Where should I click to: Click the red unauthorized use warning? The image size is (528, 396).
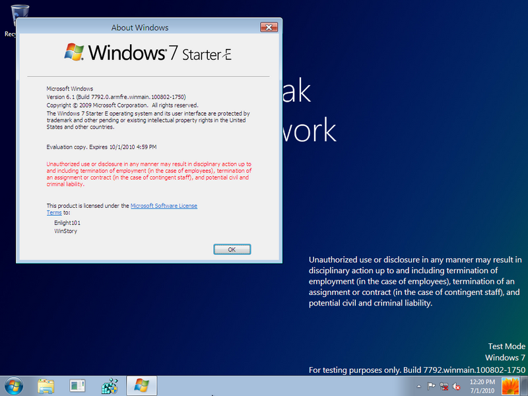click(149, 174)
